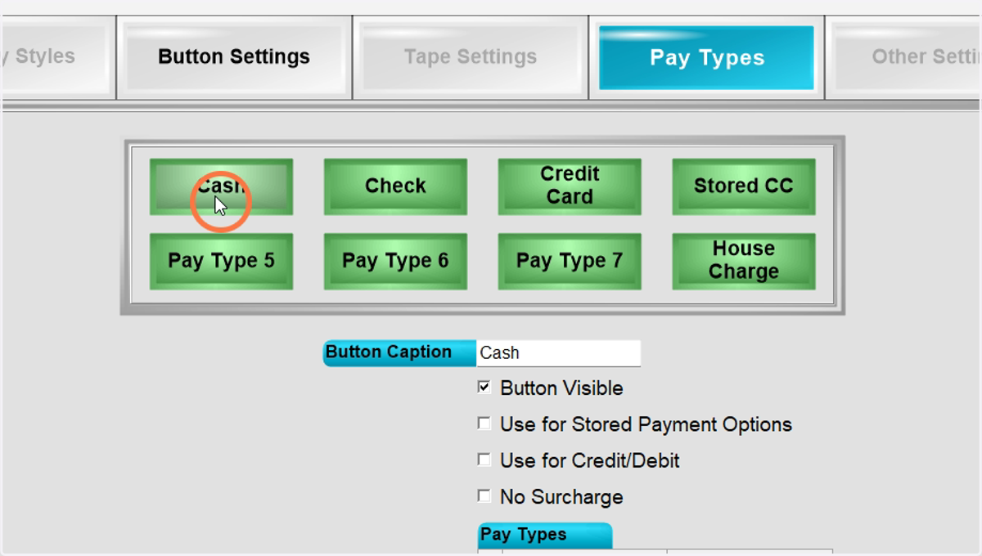The image size is (982, 556).
Task: Select the Cash pay type button
Action: [x=221, y=186]
